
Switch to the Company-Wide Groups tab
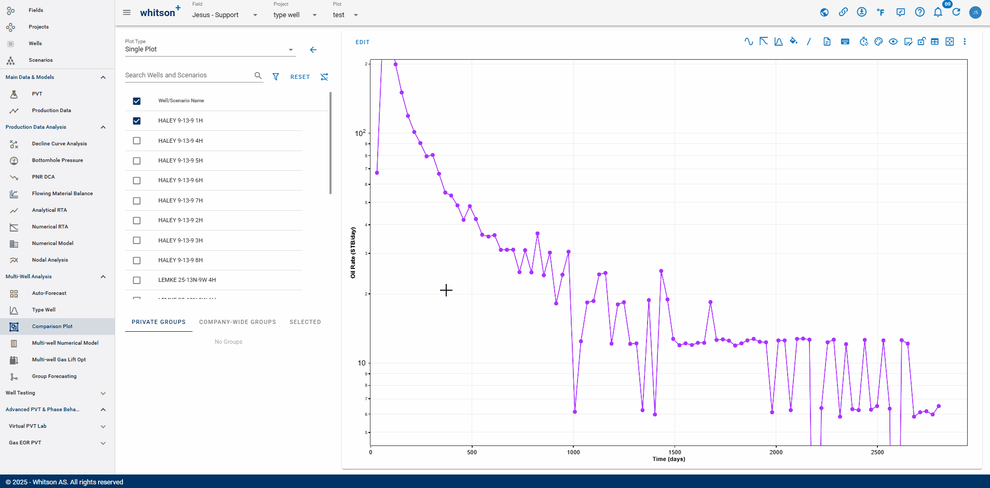click(238, 322)
